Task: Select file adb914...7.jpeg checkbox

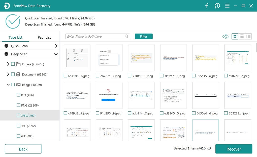Action: click(130, 113)
